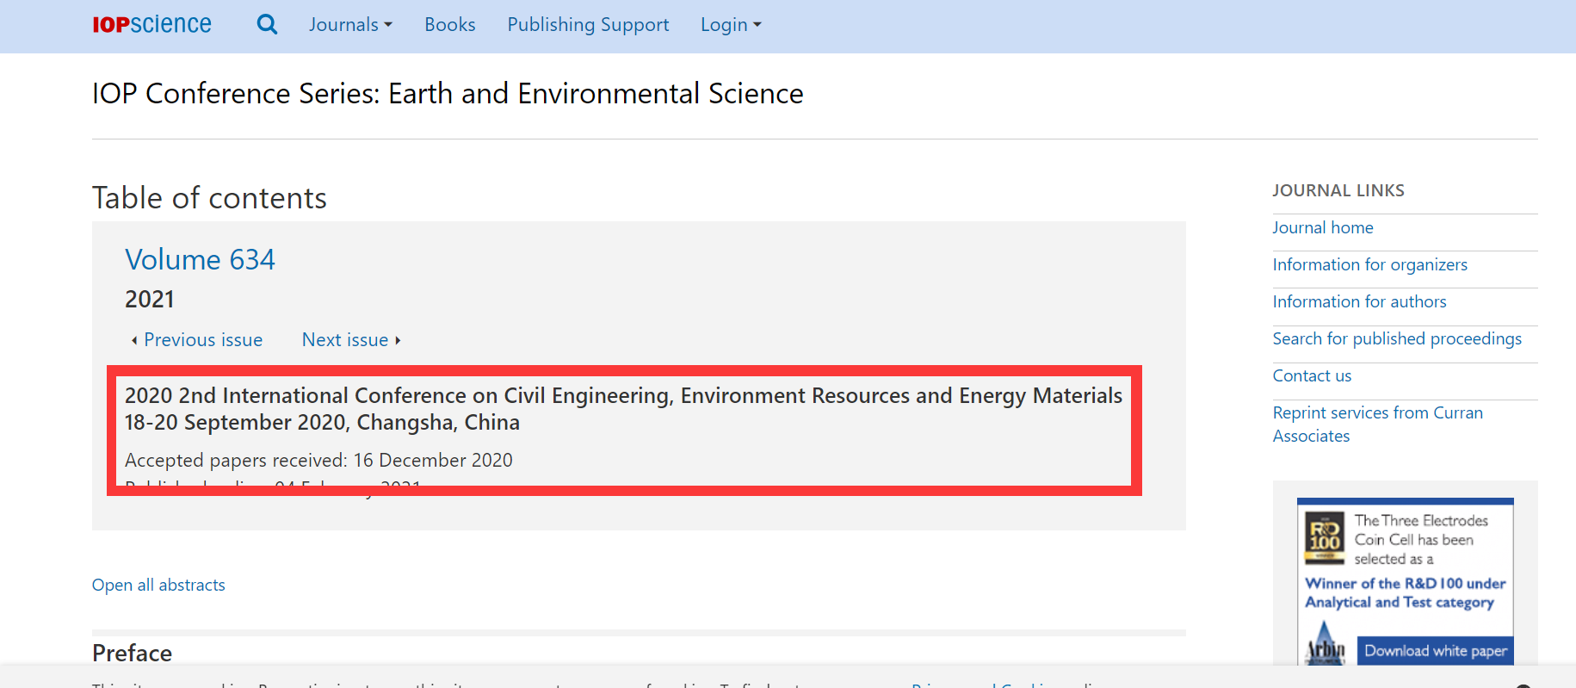The height and width of the screenshot is (688, 1576).
Task: Expand the Journals dropdown menu
Action: pos(350,24)
